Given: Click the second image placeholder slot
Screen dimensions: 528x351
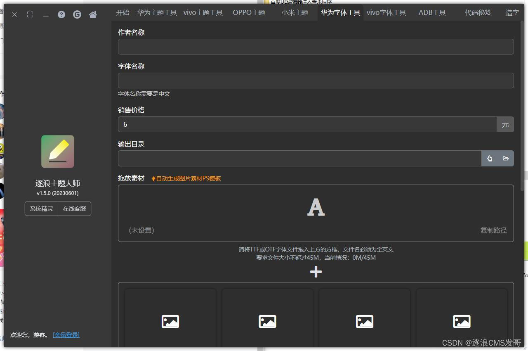Looking at the screenshot, I should tap(267, 321).
